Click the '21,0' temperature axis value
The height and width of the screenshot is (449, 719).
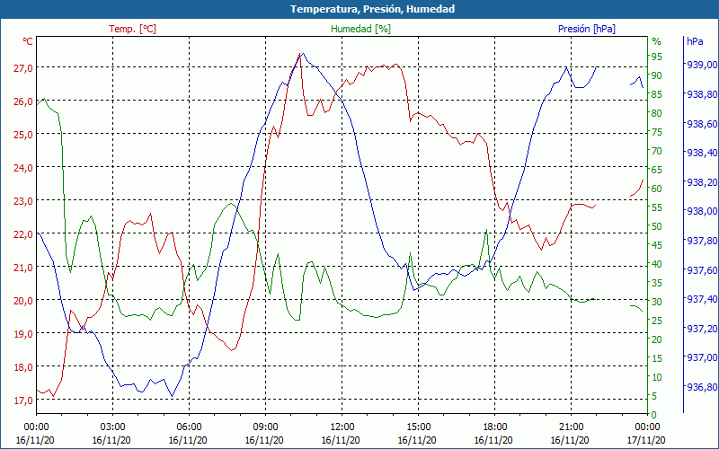tap(23, 267)
